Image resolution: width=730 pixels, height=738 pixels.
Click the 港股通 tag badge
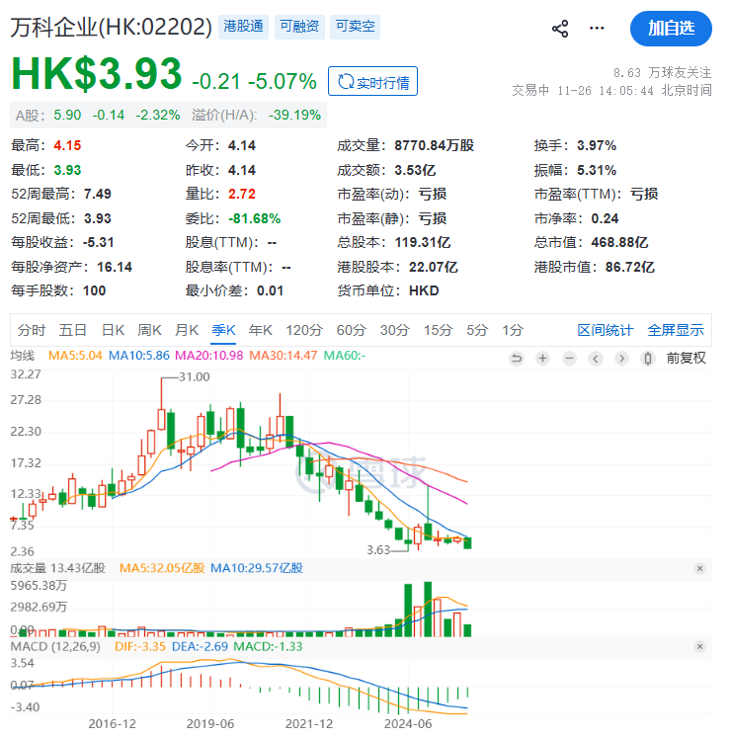pos(243,27)
